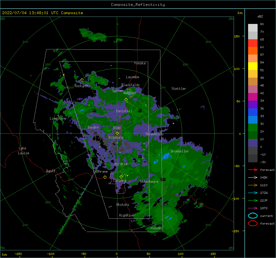Screen dimensions: 276x258
Task: Click the yellow diamond marker below Cochrane
Action: [x=105, y=177]
